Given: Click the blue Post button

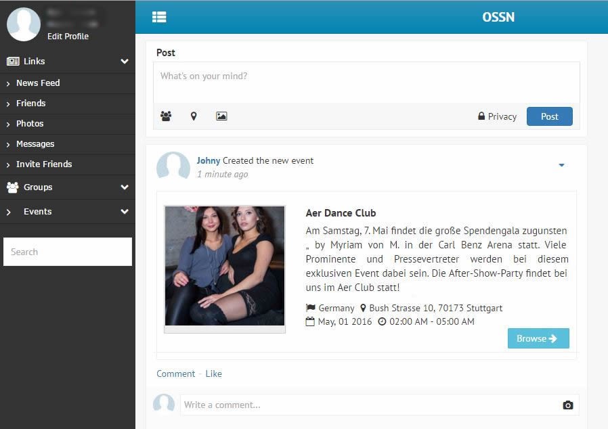Looking at the screenshot, I should pyautogui.click(x=550, y=116).
